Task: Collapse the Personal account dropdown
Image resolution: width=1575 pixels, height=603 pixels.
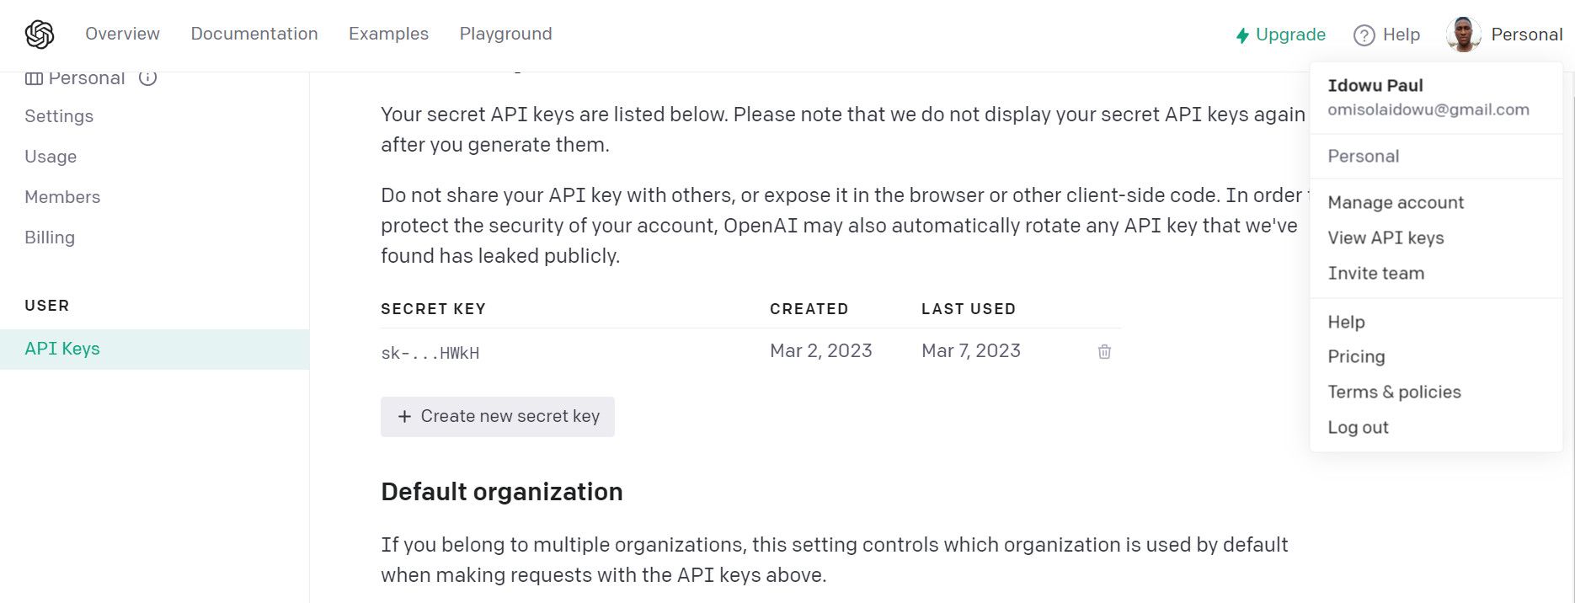Action: [1526, 35]
